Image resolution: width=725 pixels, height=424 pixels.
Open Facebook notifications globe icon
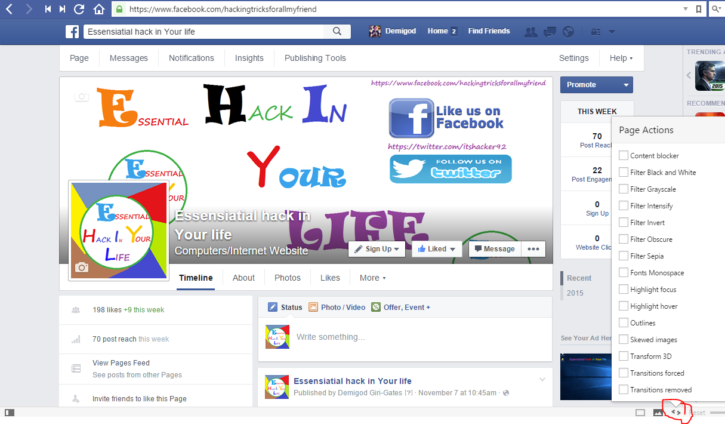click(x=569, y=32)
